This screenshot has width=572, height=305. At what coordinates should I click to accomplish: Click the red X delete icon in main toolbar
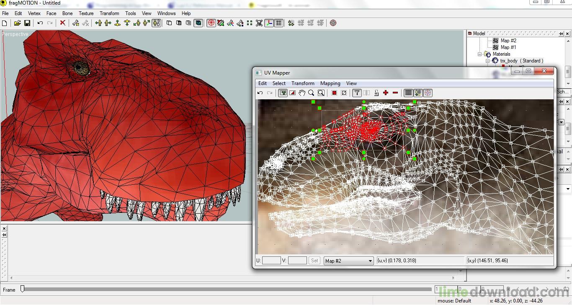click(x=62, y=23)
